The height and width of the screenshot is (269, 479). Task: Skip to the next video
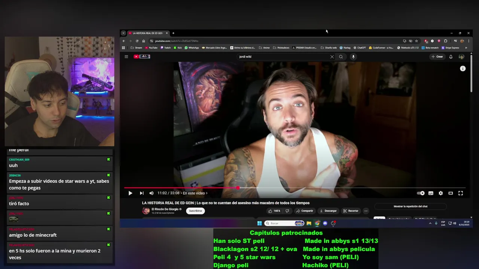tap(141, 193)
